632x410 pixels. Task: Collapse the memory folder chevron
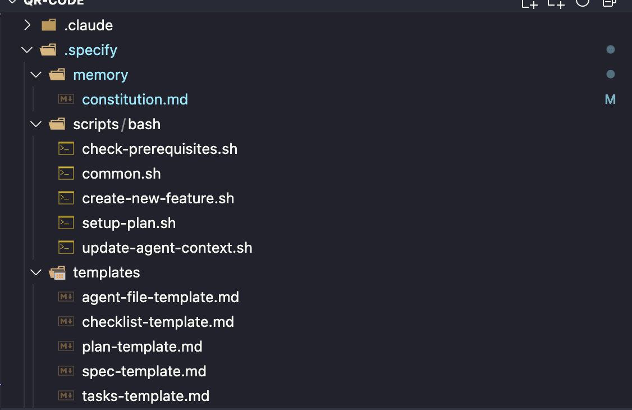(x=36, y=75)
